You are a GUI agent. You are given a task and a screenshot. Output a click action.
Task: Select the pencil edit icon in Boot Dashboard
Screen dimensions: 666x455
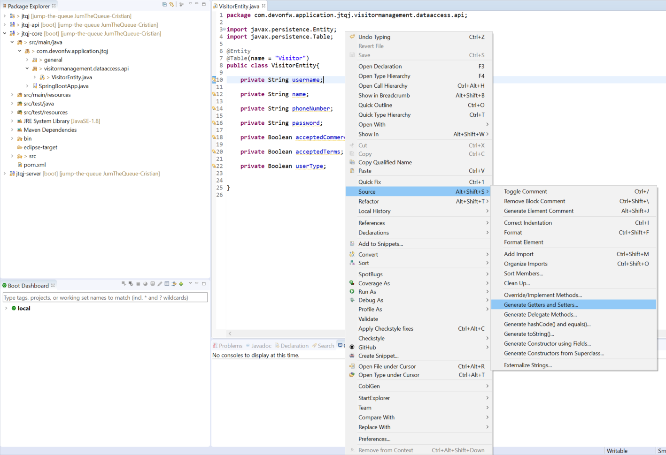click(160, 284)
